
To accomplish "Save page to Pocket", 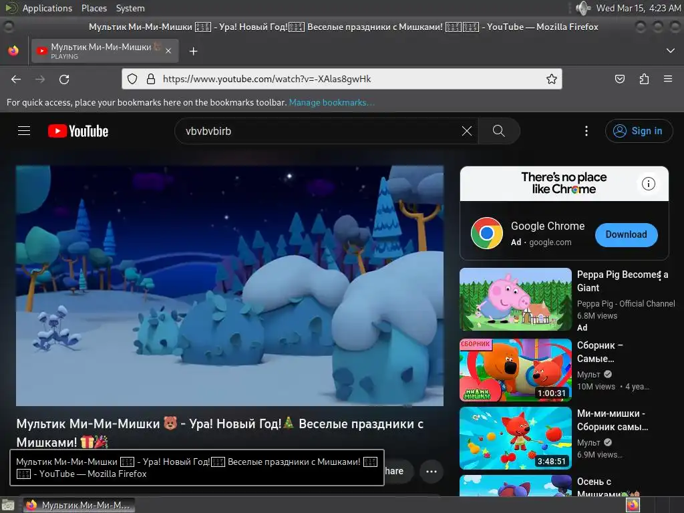I will tap(619, 79).
